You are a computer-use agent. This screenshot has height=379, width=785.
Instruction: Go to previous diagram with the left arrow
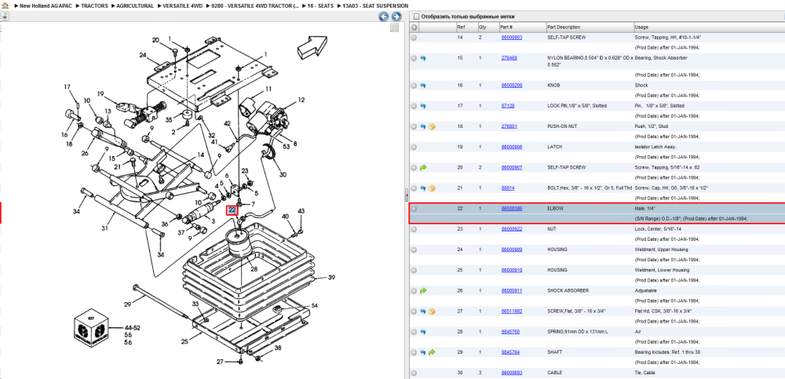384,16
